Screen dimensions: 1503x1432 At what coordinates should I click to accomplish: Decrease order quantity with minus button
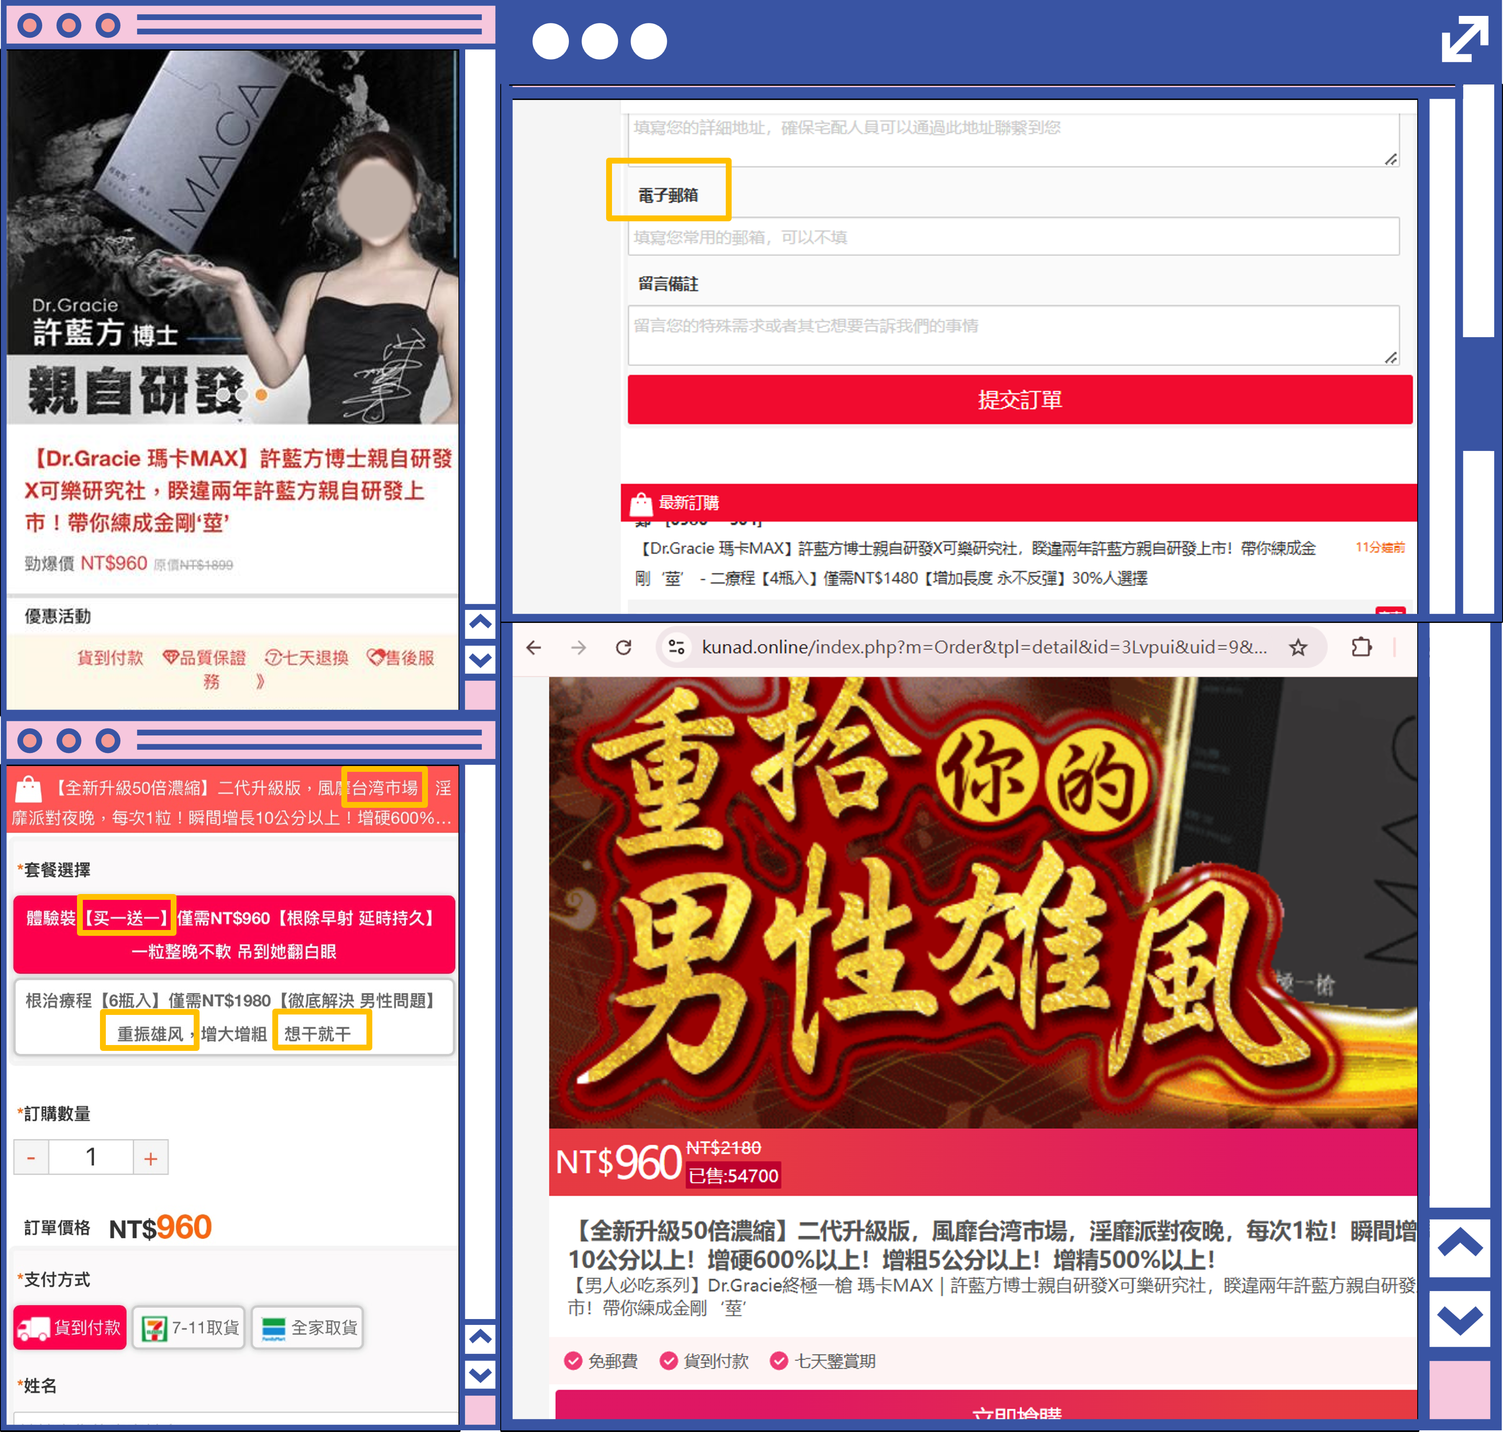[x=31, y=1158]
